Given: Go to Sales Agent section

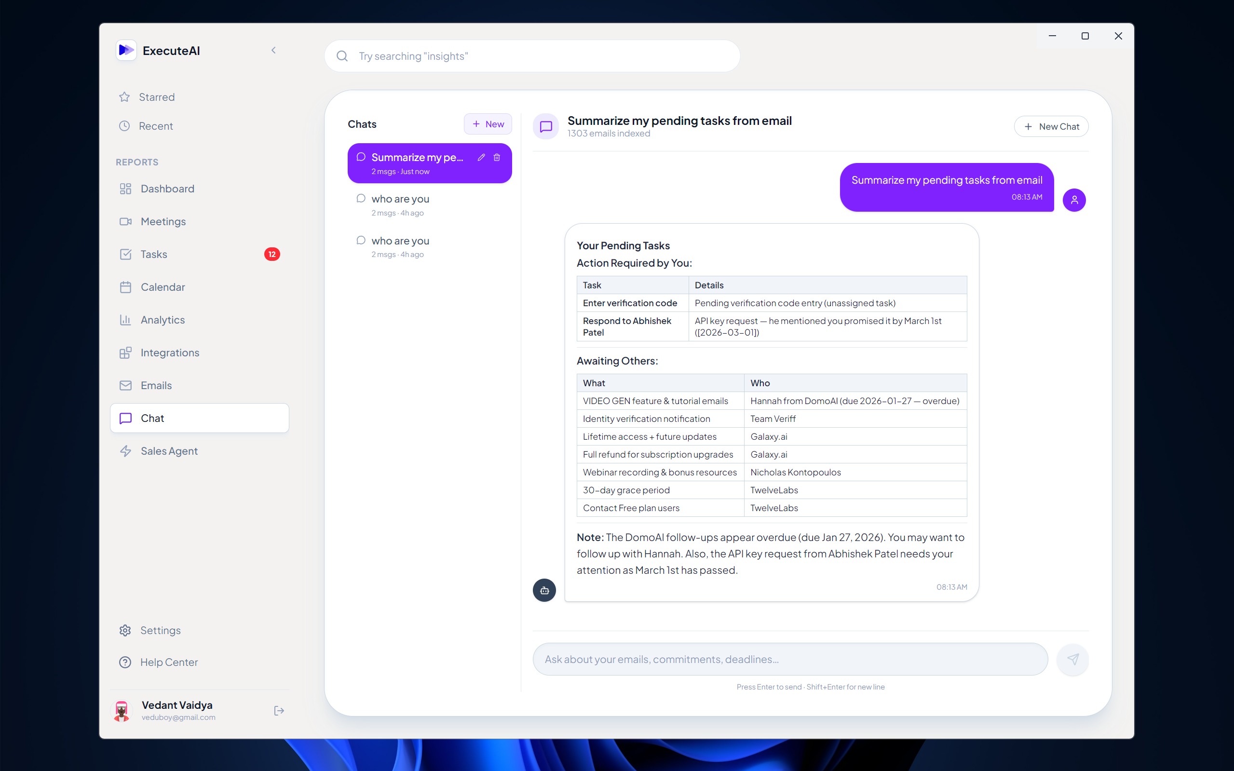Looking at the screenshot, I should (169, 451).
